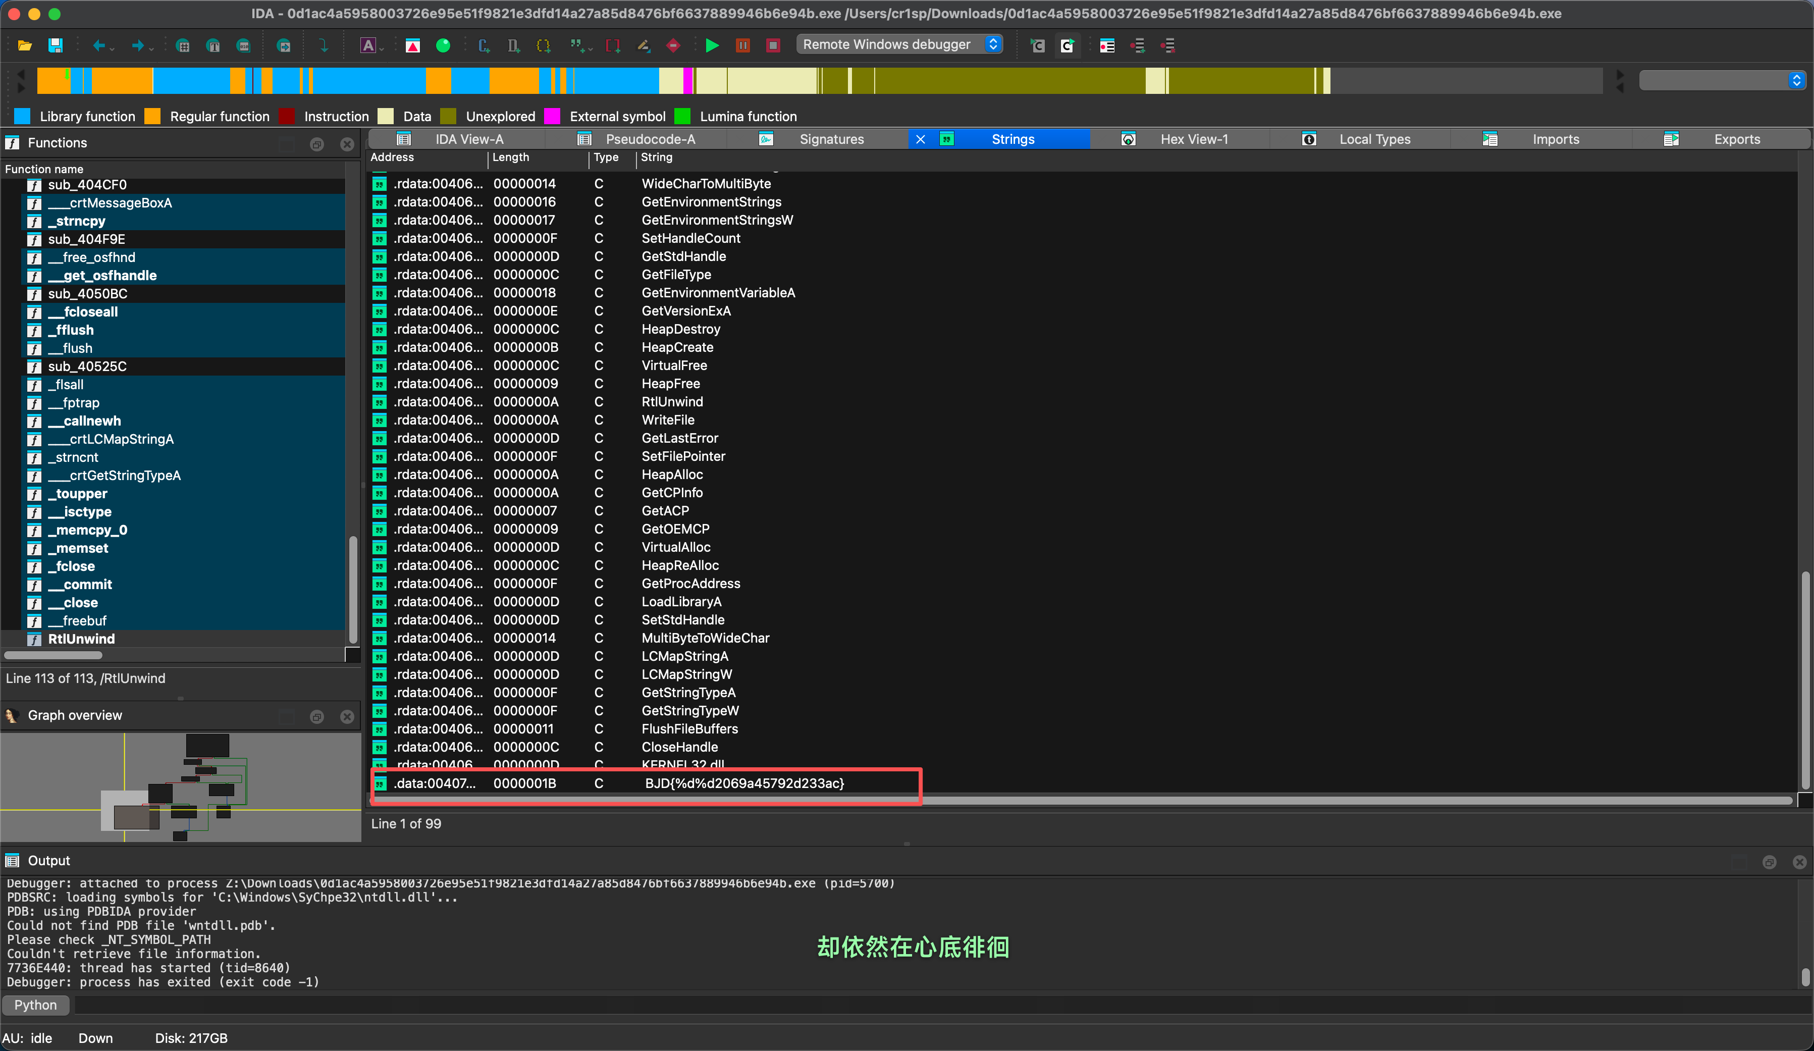The height and width of the screenshot is (1051, 1814).
Task: Open the empty combo box beside the navigation band
Action: pos(1722,80)
